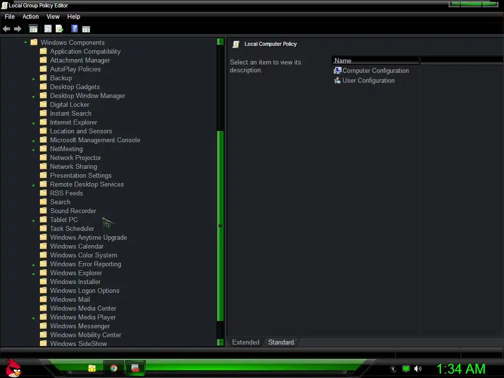Open the View menu
This screenshot has height=378, width=504.
(x=53, y=16)
